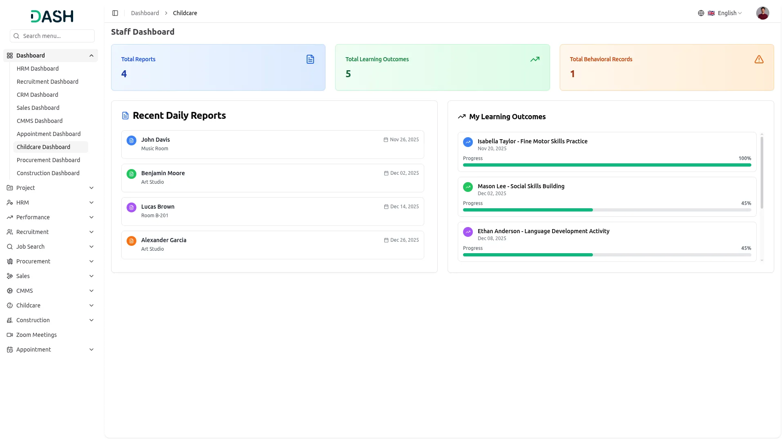Expand the Procurement sidebar menu

click(91, 261)
